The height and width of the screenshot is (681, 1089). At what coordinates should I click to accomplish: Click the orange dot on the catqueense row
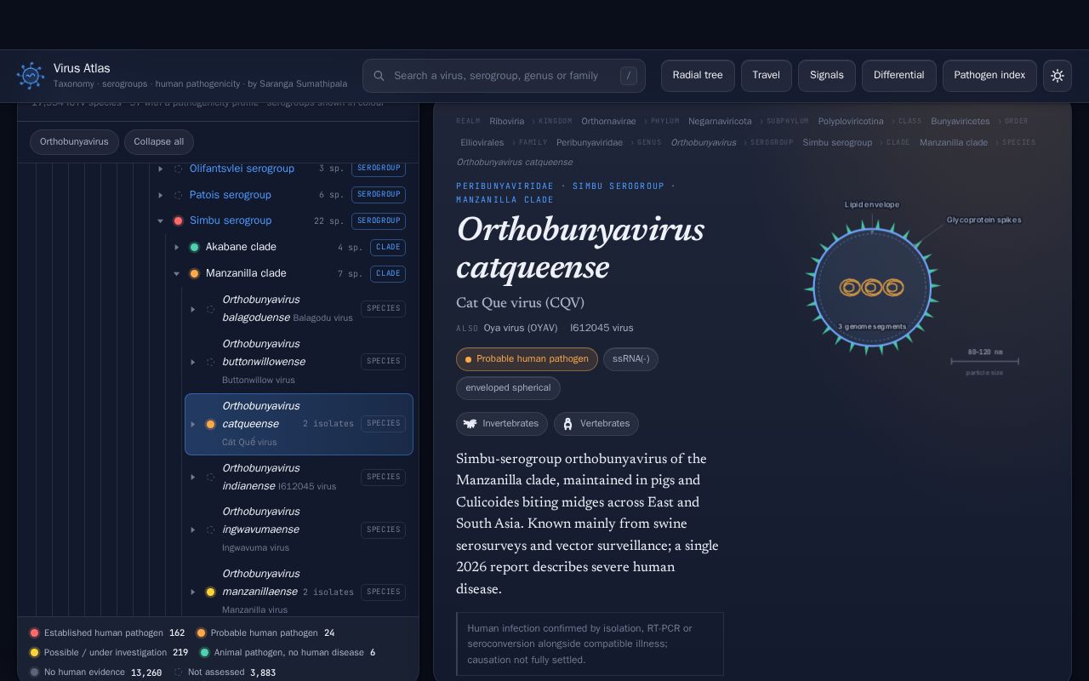[x=210, y=424]
